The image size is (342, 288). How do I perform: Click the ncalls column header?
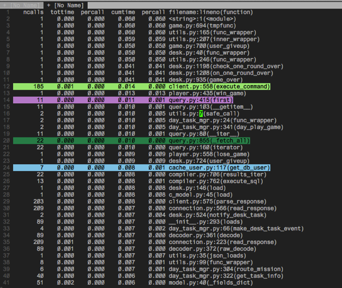click(34, 12)
